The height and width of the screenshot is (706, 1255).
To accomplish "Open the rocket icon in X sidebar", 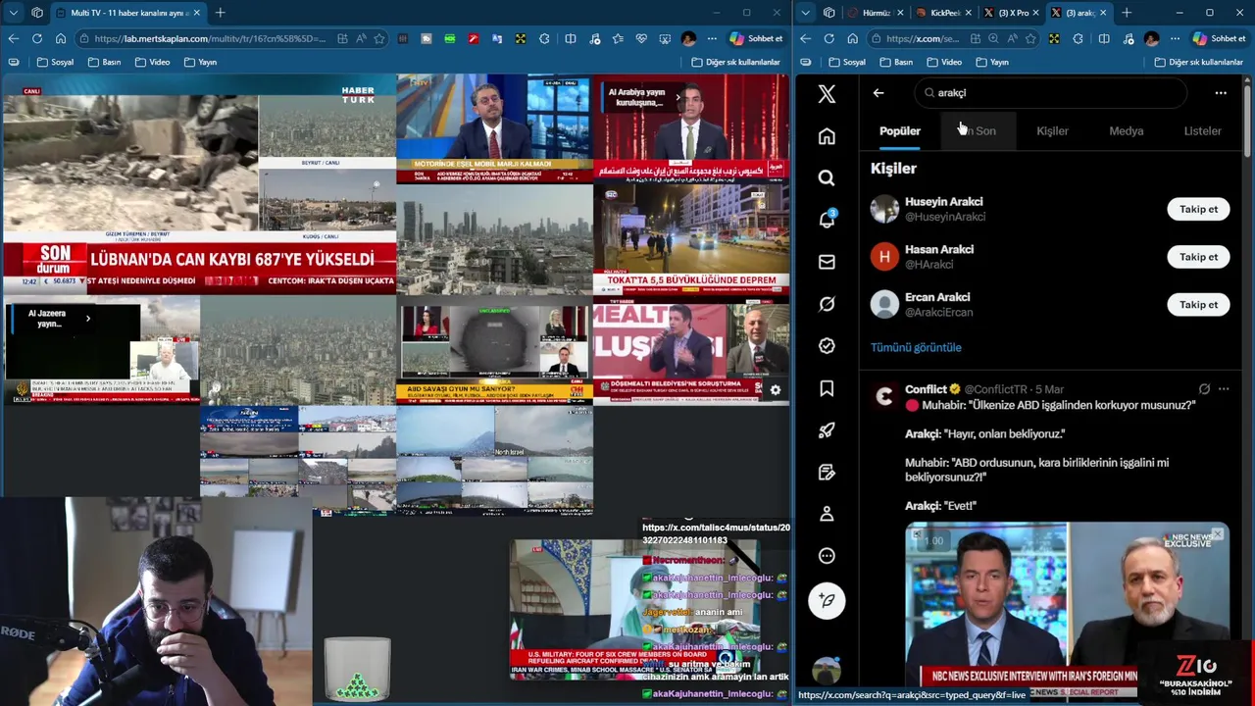I will (x=827, y=429).
